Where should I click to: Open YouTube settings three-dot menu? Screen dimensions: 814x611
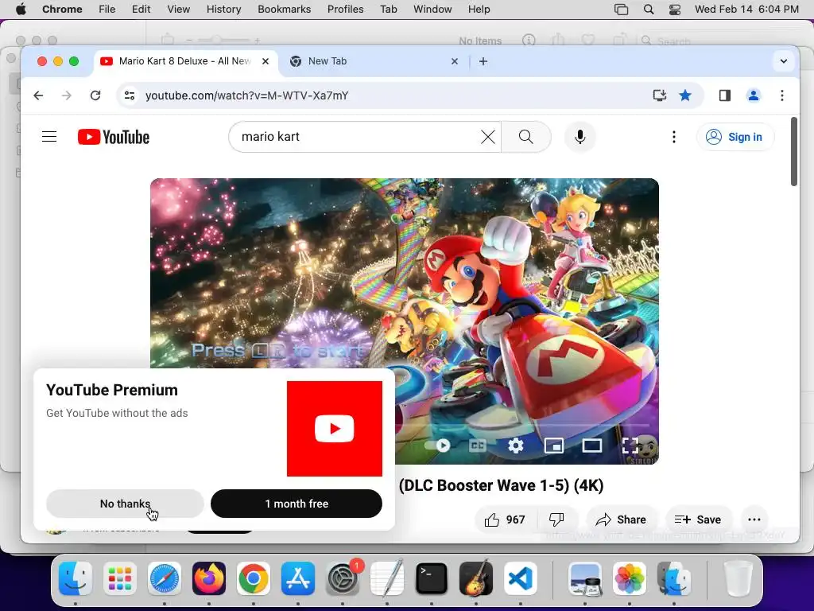[674, 137]
